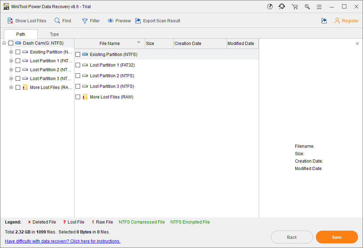Open the data recovery instructions link
This screenshot has height=248, width=363.
[63, 241]
